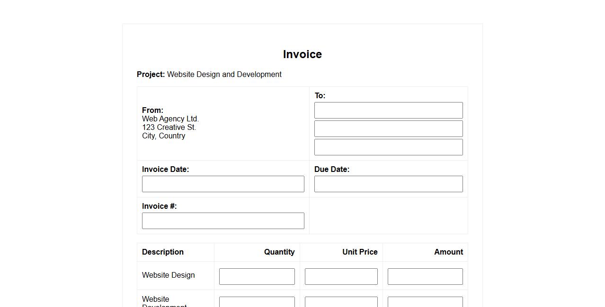Click the Unit Price column header
605x307 pixels.
click(360, 252)
